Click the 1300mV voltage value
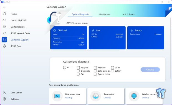Screen dimensions: 172x105 81,45
